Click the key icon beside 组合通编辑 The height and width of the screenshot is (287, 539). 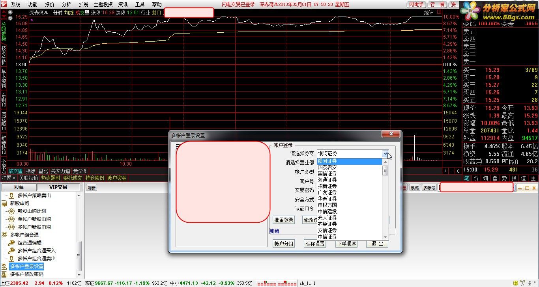[x=11, y=243]
